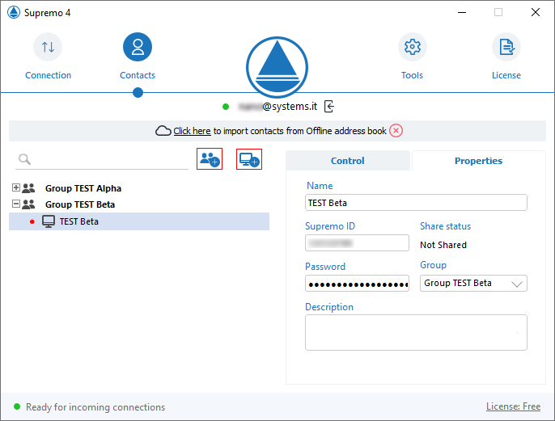Click the Connection label
This screenshot has height=421, width=555.
point(49,75)
